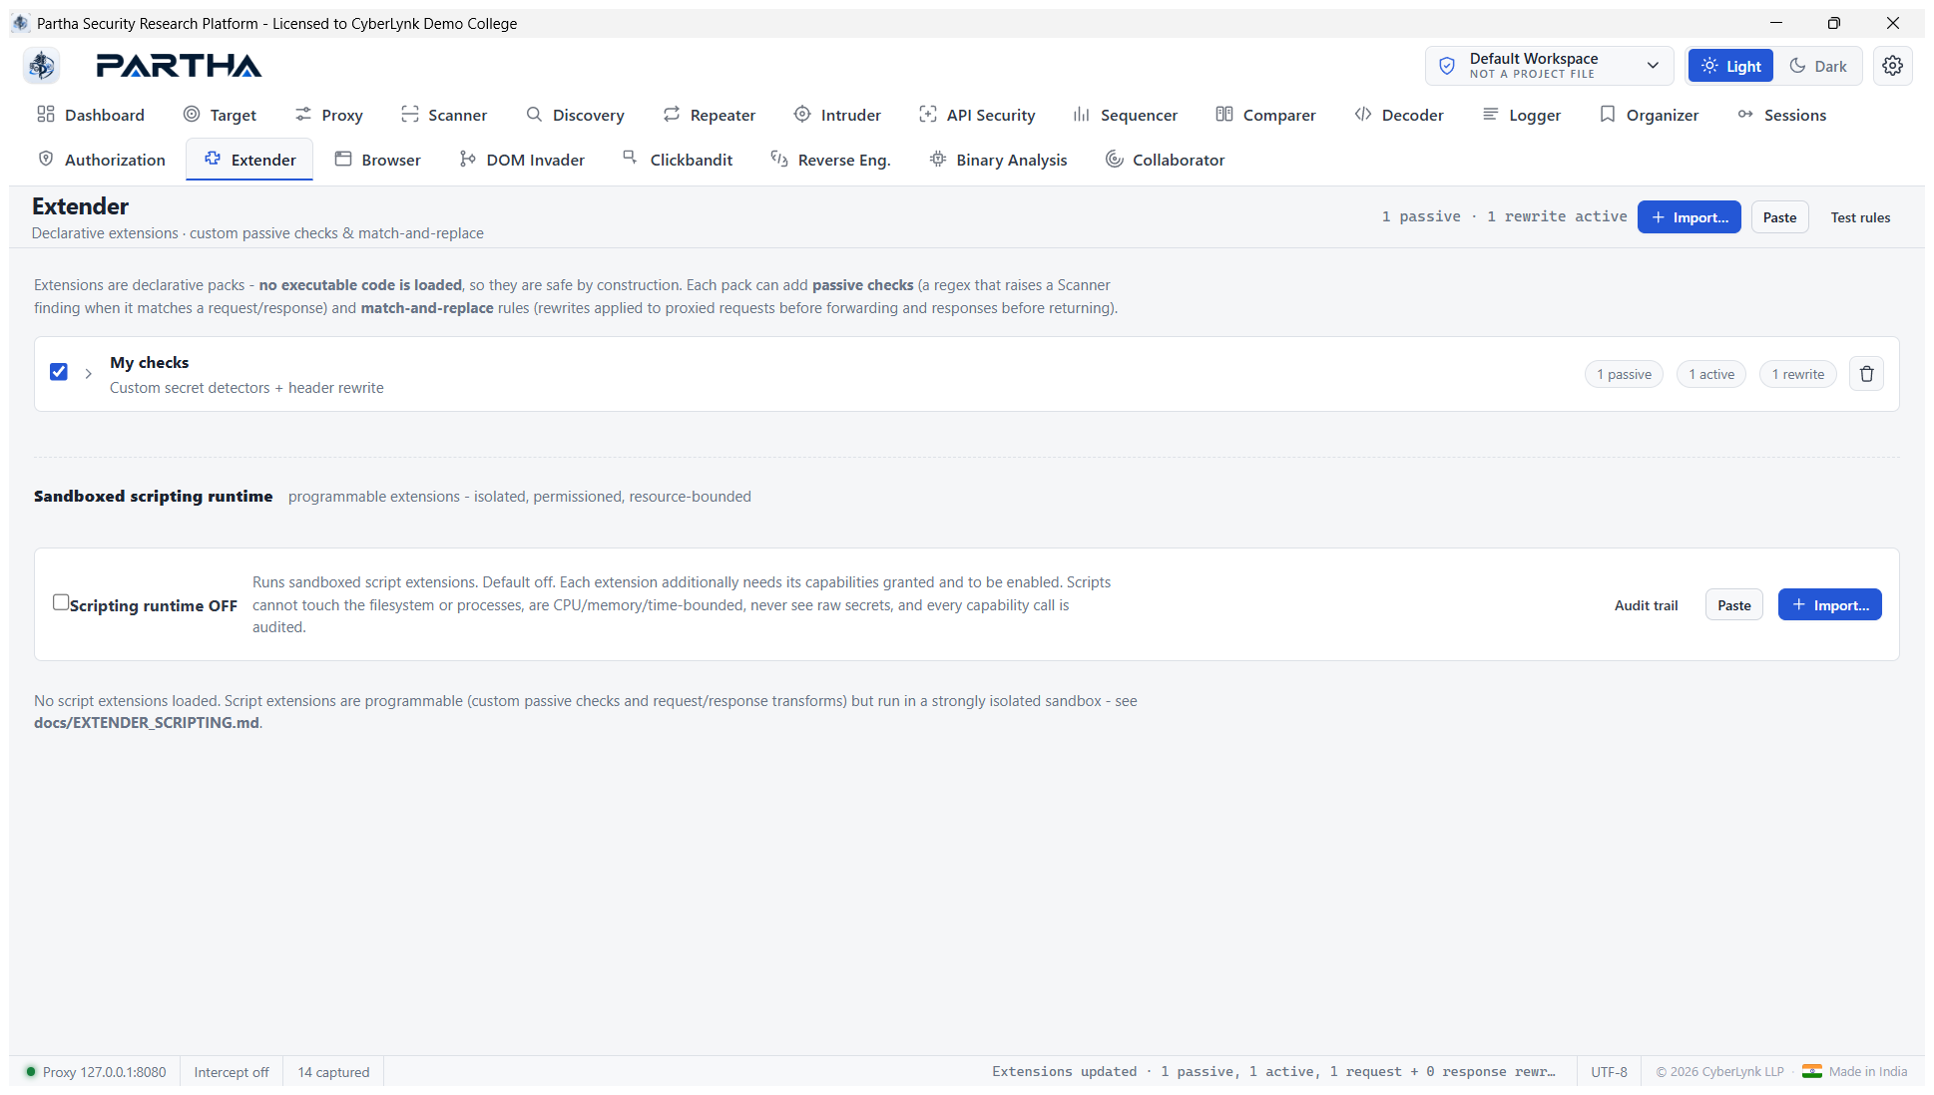Viewport: 1934px width, 1095px height.
Task: Click the Browser window icon
Action: (x=343, y=160)
